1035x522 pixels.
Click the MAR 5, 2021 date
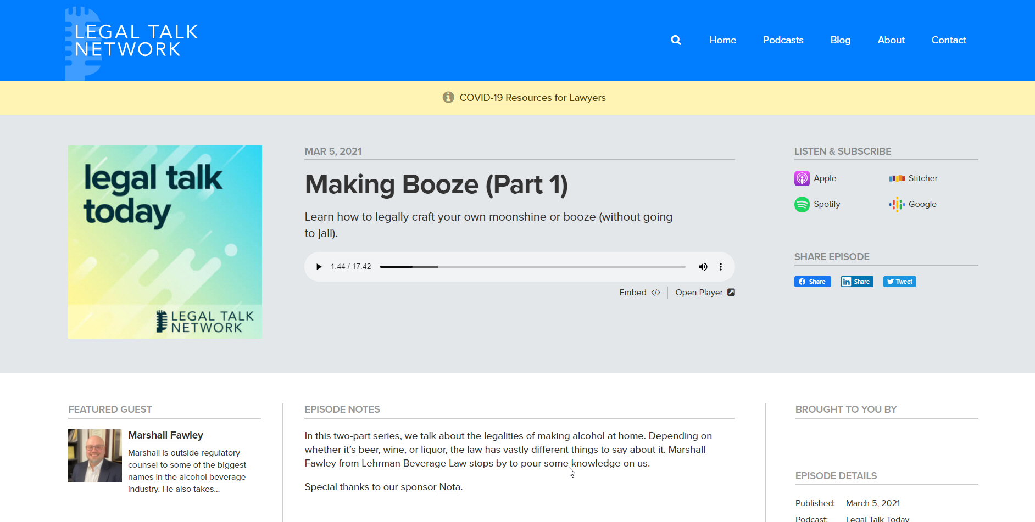pyautogui.click(x=333, y=151)
